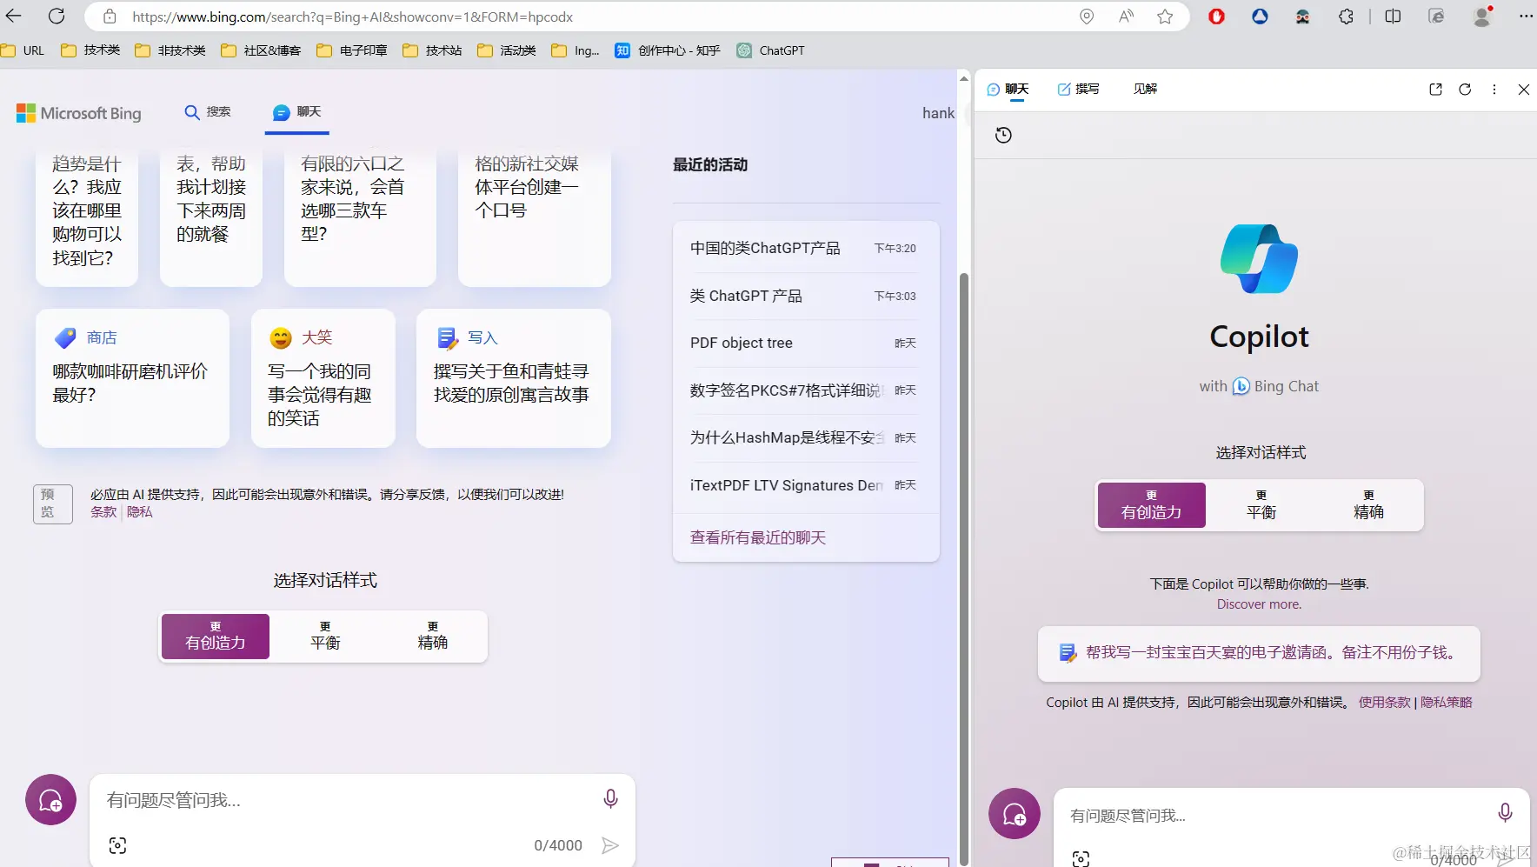Open the 技术站 bookmark folder

click(432, 50)
